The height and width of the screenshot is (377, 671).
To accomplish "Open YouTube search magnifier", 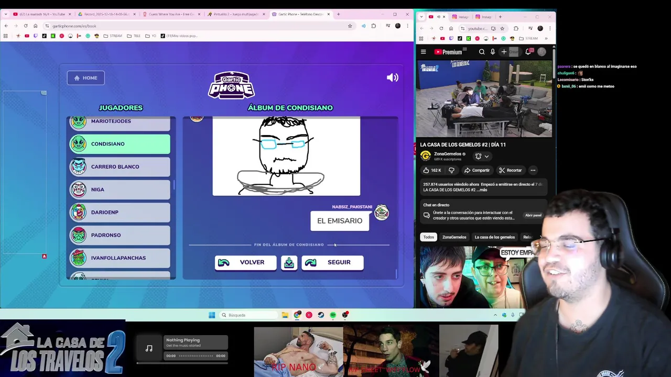I will pyautogui.click(x=482, y=52).
